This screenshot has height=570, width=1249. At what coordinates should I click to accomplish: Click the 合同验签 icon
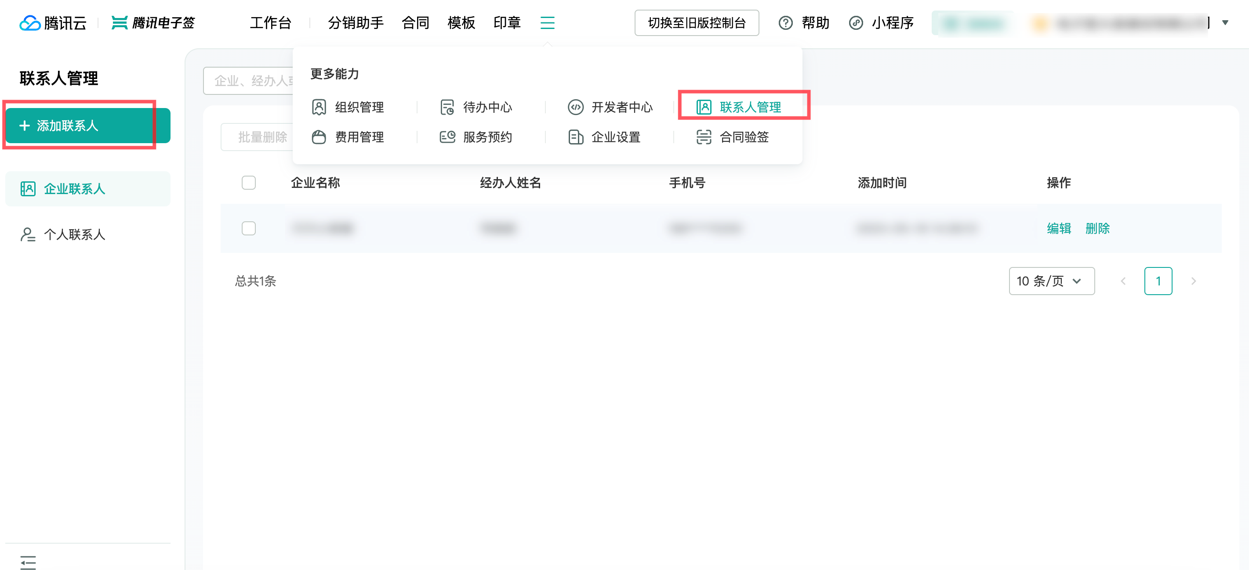pyautogui.click(x=704, y=137)
